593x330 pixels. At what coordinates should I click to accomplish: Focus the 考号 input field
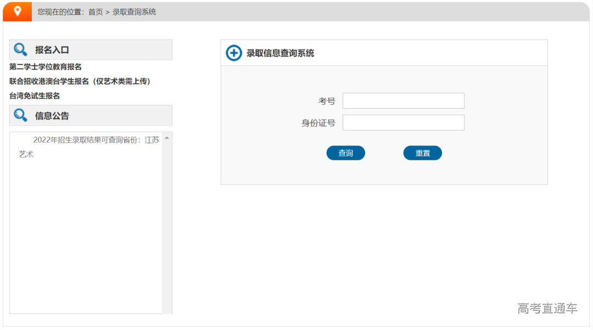(x=404, y=101)
